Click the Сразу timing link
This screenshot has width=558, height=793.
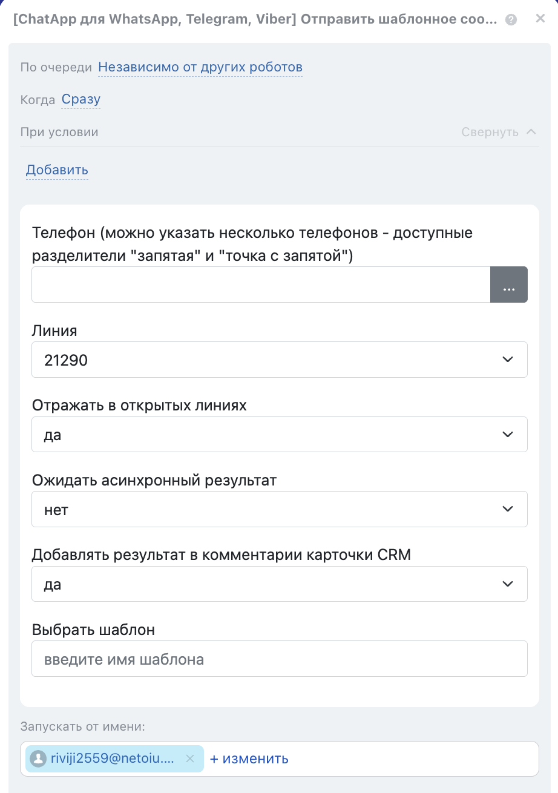(81, 99)
